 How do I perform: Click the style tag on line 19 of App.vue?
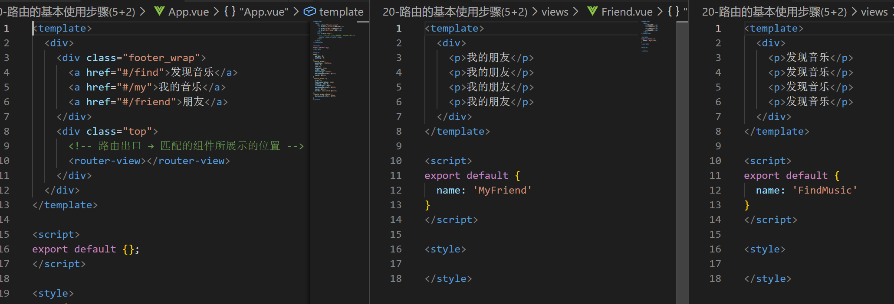[x=53, y=293]
